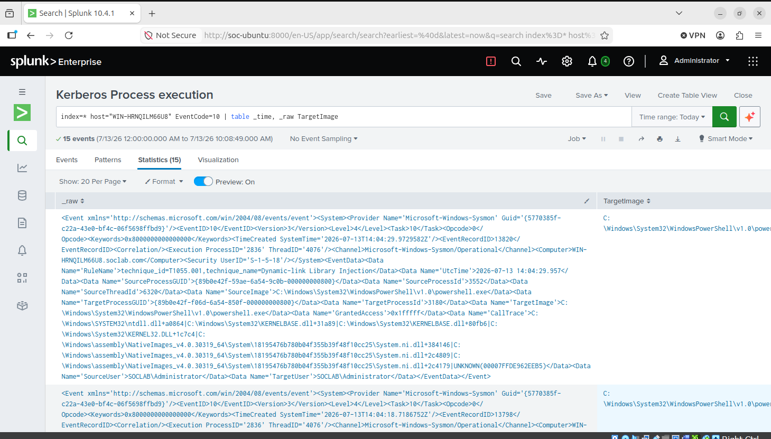Viewport: 771px width, 439px height.
Task: Open the Format dropdown
Action: coord(164,182)
